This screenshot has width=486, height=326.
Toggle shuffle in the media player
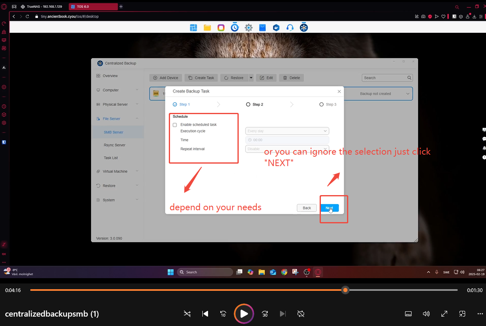(187, 314)
